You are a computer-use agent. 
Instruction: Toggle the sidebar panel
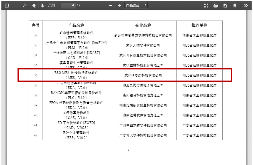pos(7,6)
